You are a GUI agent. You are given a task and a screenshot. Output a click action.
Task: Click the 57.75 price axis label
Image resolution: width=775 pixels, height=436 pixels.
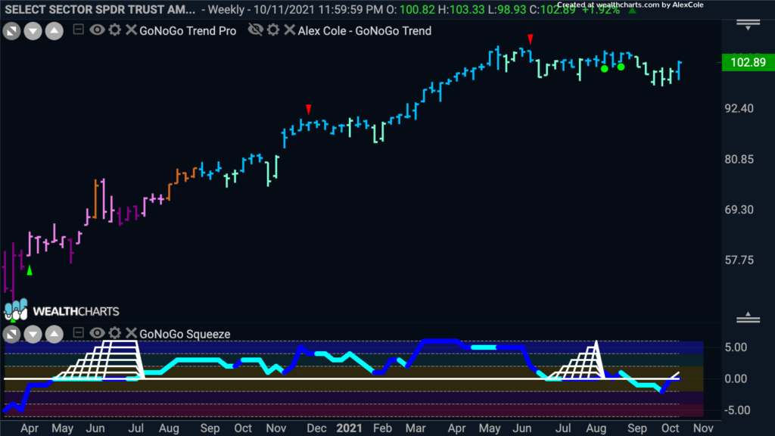739,260
